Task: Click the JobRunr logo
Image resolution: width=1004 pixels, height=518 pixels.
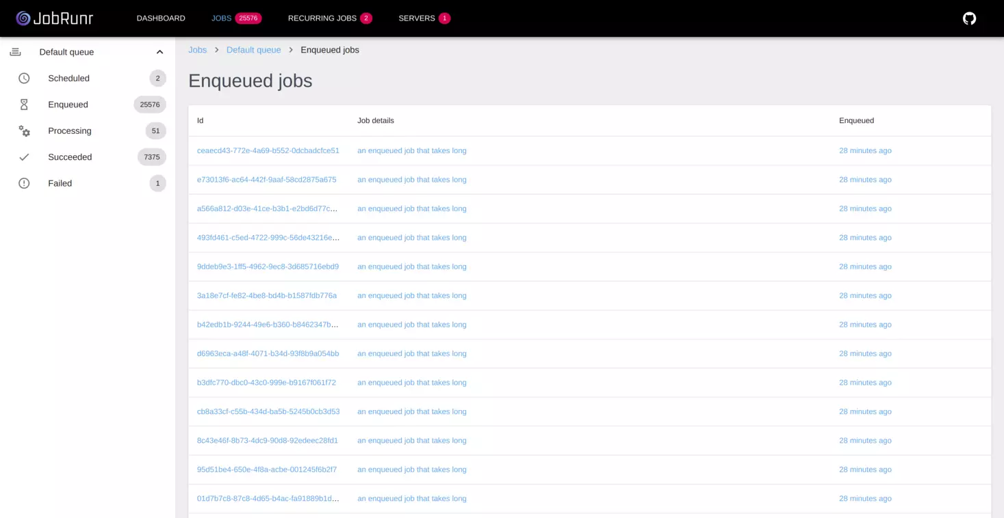Action: [55, 18]
